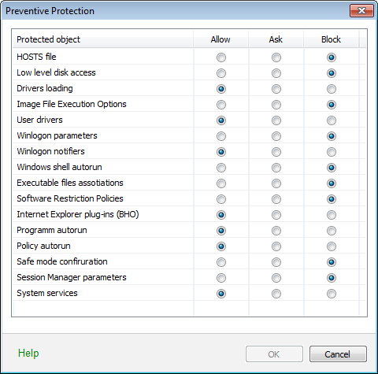This screenshot has height=374, width=378.
Task: Select Allow for Safe mode configuration
Action: (x=221, y=262)
